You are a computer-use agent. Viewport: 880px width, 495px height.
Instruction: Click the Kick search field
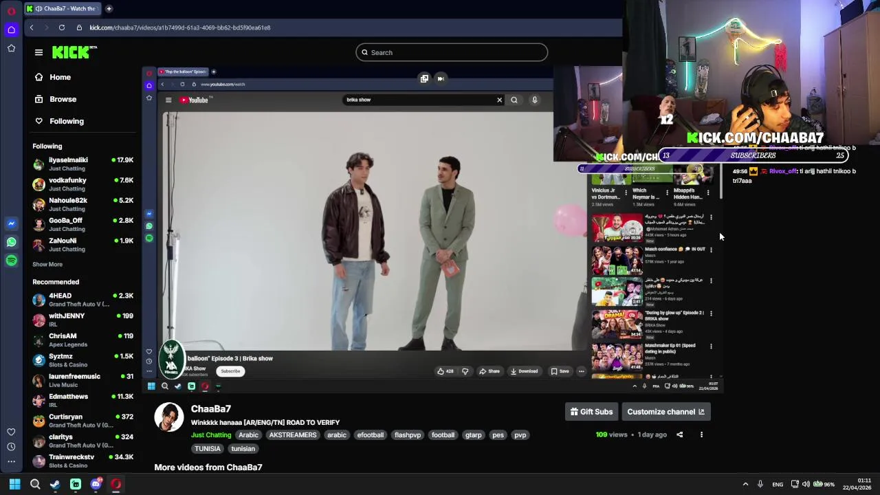coord(452,52)
